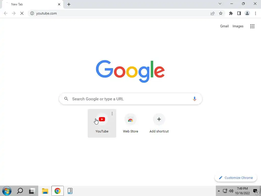Viewport: 261px width, 196px height.
Task: Share this page icon
Action: pos(213,13)
